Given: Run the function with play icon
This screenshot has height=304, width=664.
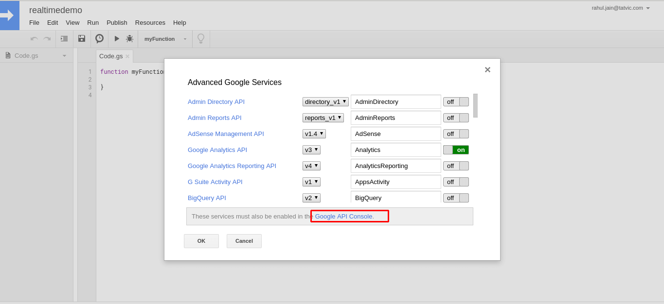Looking at the screenshot, I should (x=117, y=39).
